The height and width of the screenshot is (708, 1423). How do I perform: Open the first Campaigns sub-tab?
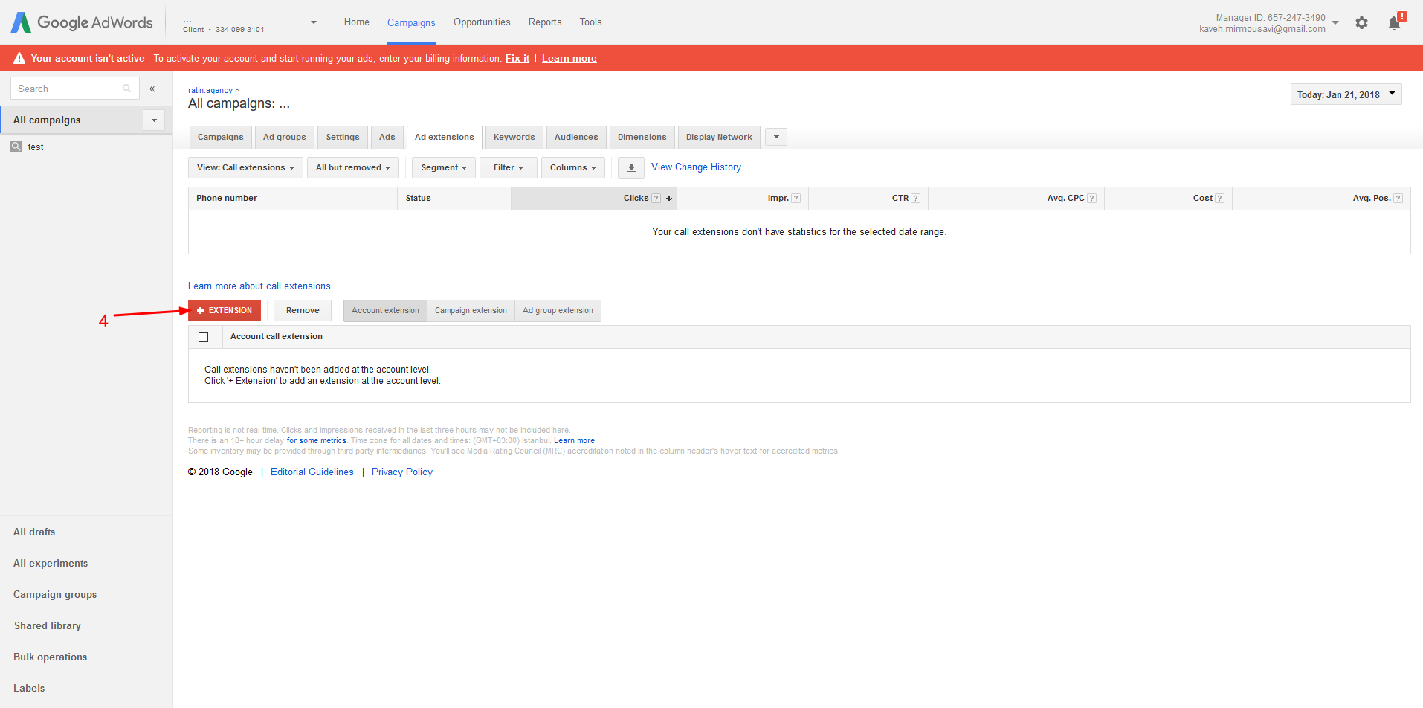(220, 137)
